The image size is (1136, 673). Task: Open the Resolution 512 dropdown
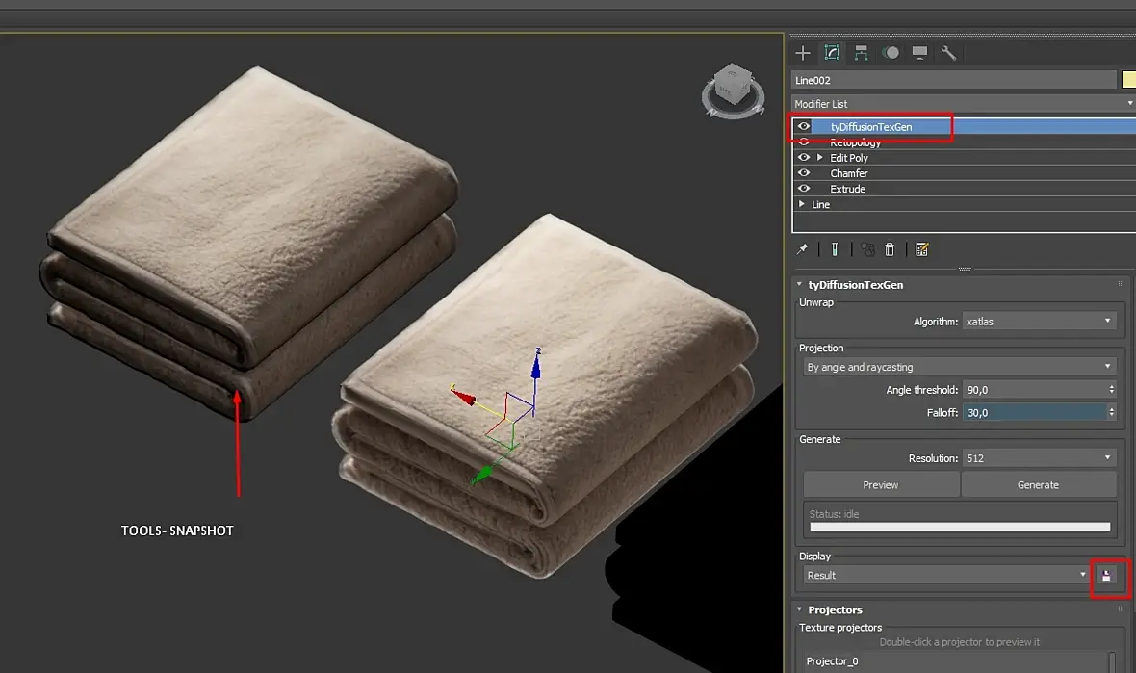point(1038,458)
